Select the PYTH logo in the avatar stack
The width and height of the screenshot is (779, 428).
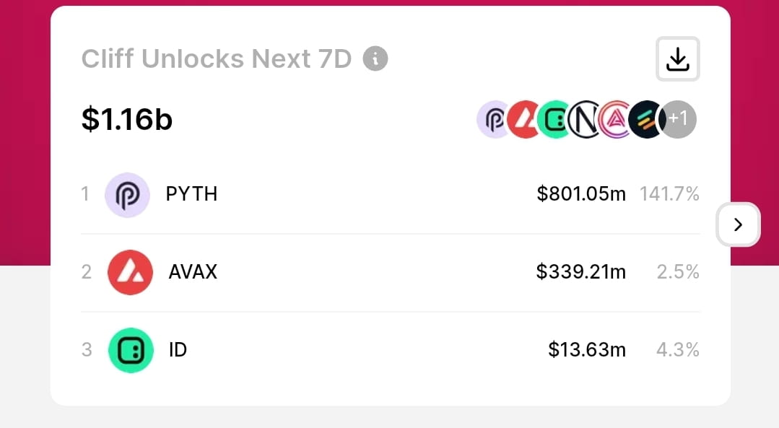(x=494, y=119)
